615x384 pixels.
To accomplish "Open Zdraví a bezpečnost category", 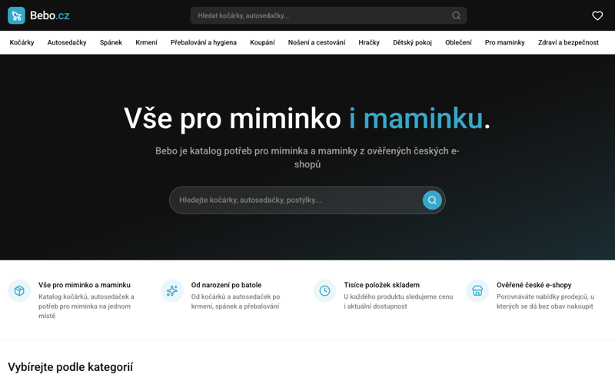I will 568,42.
